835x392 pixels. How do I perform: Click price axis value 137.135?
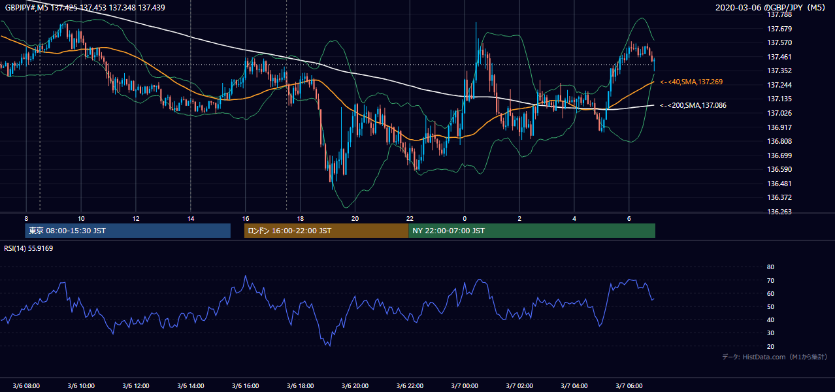[x=779, y=99]
